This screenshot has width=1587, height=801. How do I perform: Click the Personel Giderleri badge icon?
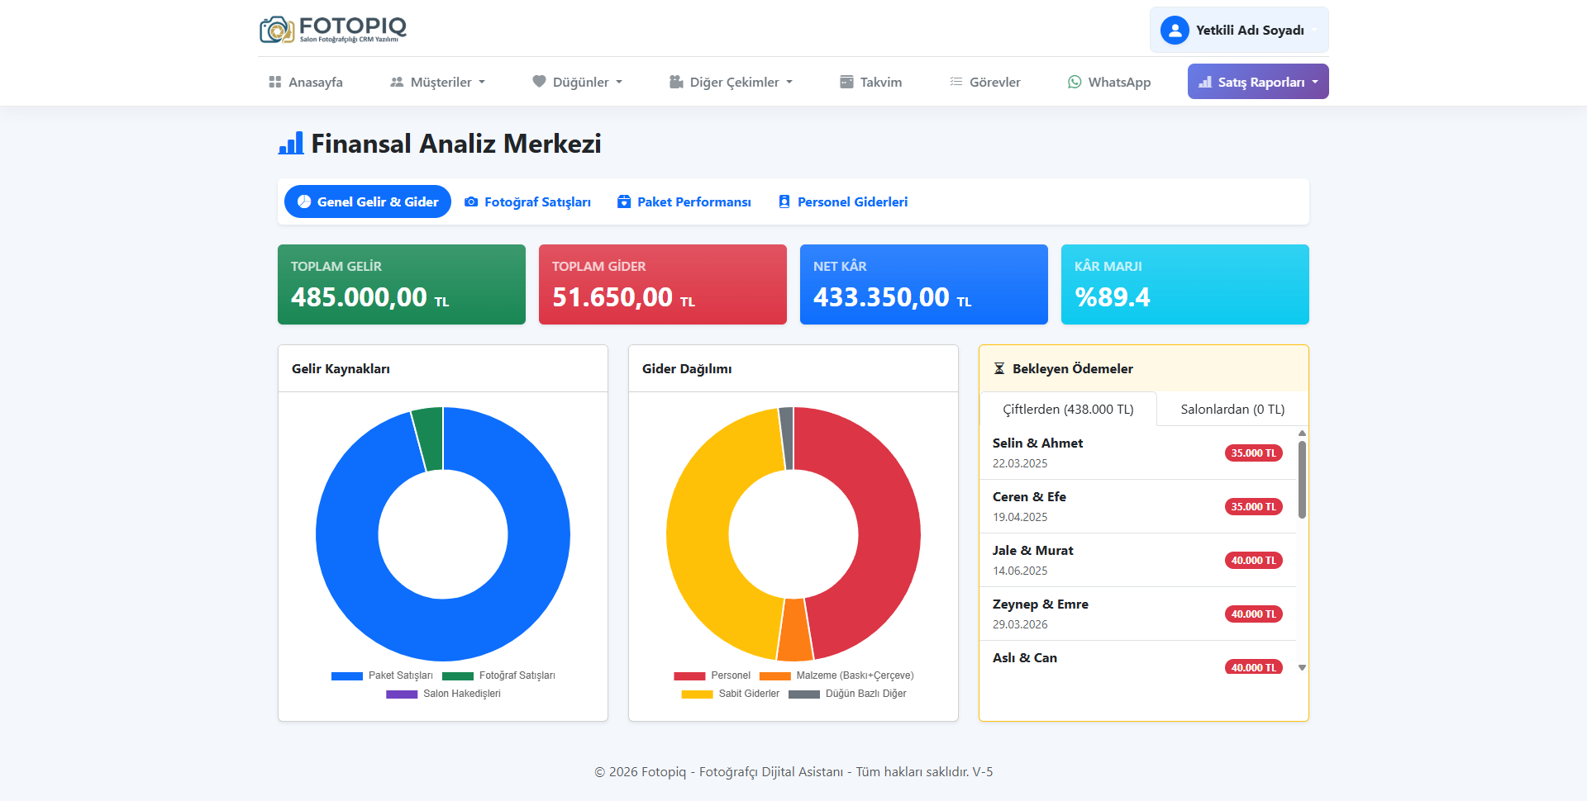point(784,201)
